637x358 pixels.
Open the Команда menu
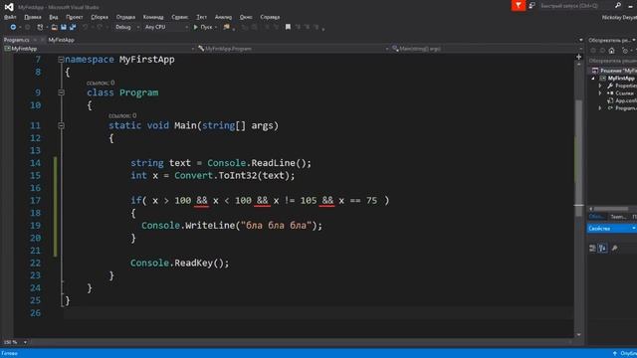(153, 17)
